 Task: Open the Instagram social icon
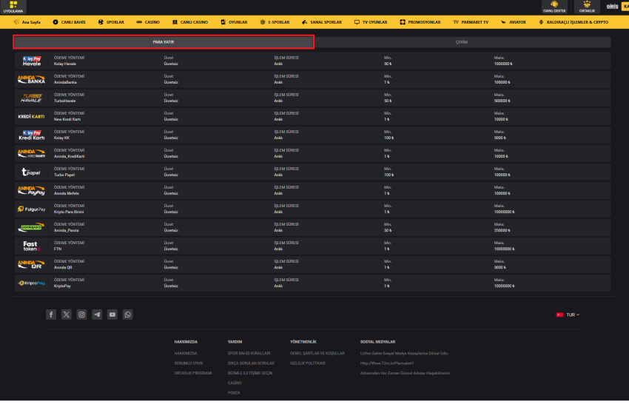(x=81, y=314)
